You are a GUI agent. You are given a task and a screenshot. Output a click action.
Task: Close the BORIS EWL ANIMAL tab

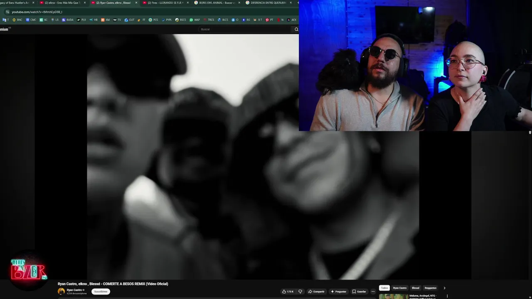coord(239,2)
